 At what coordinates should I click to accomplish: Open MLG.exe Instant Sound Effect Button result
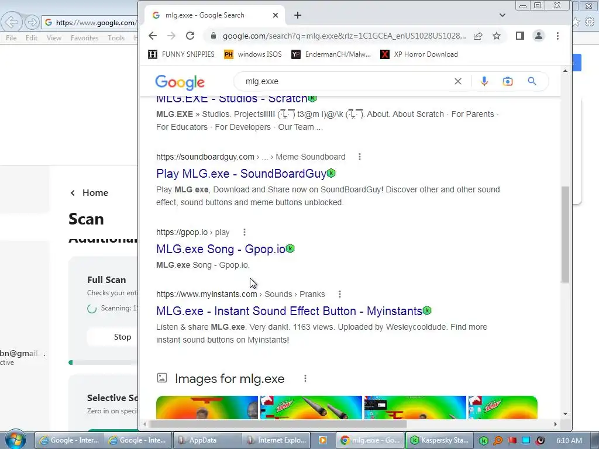[289, 311]
